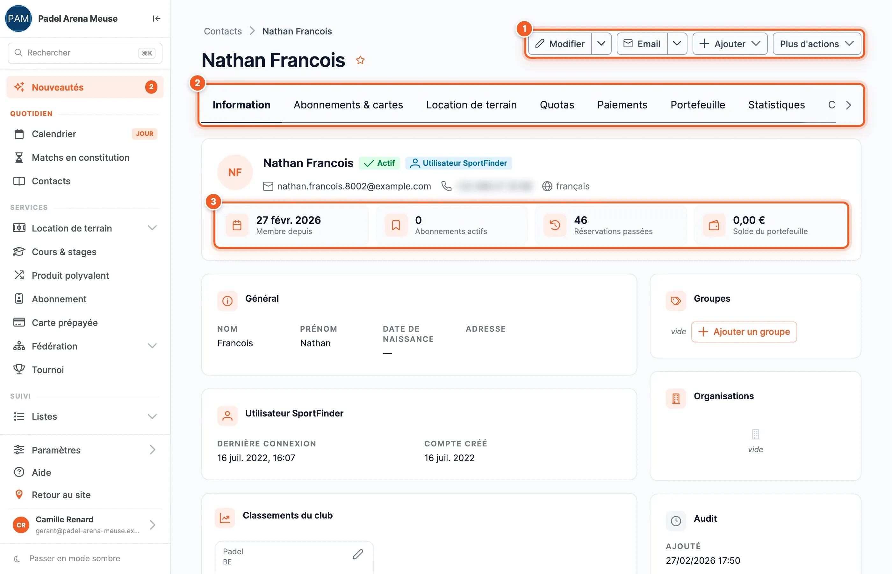Open Nouveautés in the sidebar
892x574 pixels.
point(85,87)
